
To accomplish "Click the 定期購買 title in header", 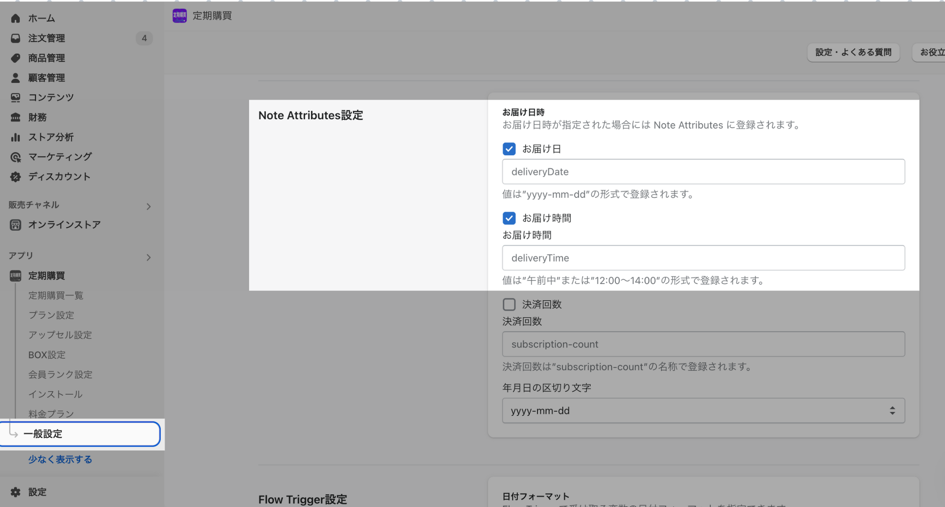I will [x=212, y=16].
